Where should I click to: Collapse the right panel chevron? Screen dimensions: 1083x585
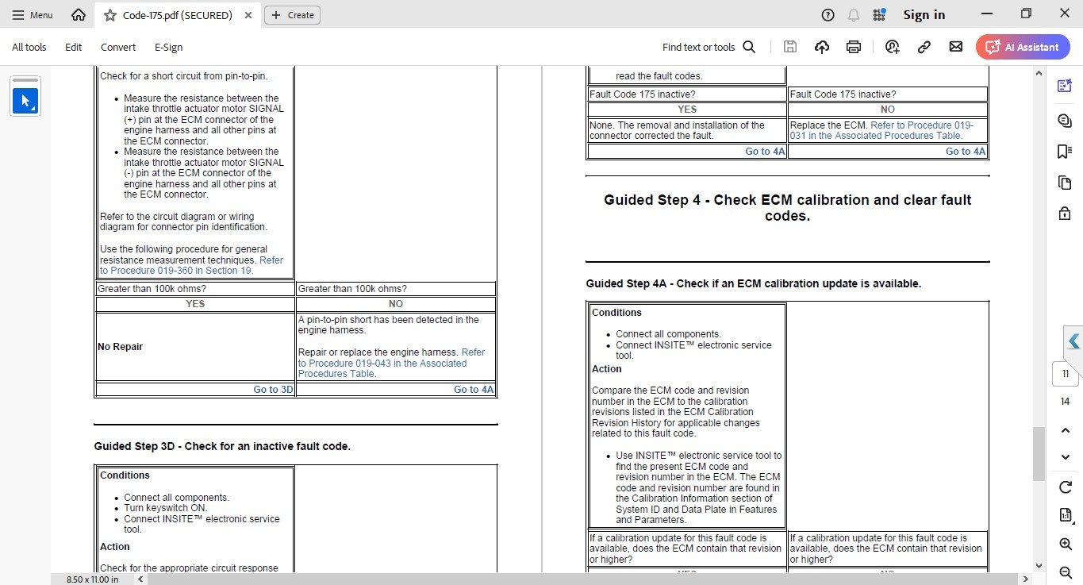pyautogui.click(x=1073, y=341)
